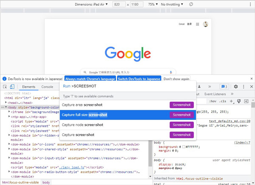Open the 75% zoom dropdown
This screenshot has width=255, height=185.
[153, 4]
